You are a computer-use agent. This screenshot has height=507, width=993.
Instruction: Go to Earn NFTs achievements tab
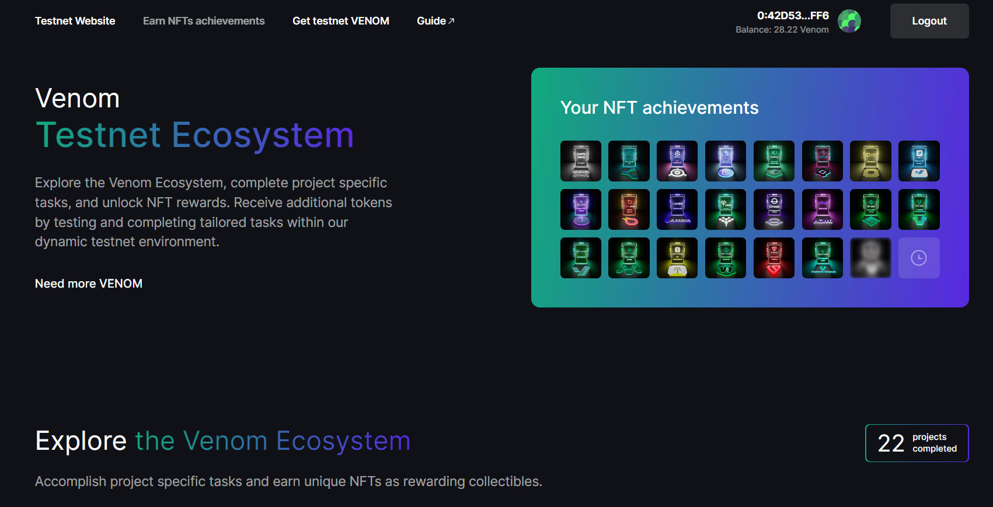tap(204, 21)
